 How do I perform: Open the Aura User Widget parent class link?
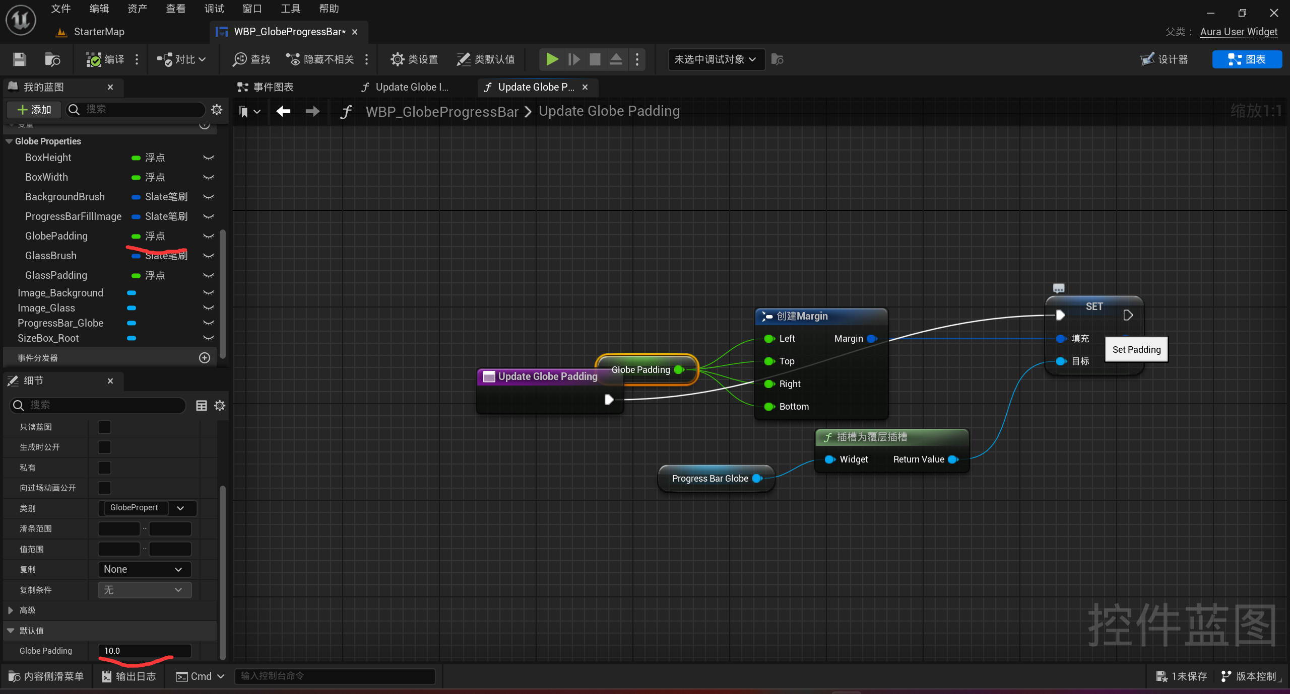click(x=1239, y=32)
